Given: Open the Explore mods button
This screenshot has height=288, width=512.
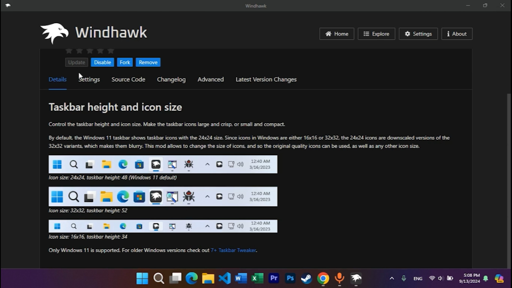Looking at the screenshot, I should pos(376,34).
